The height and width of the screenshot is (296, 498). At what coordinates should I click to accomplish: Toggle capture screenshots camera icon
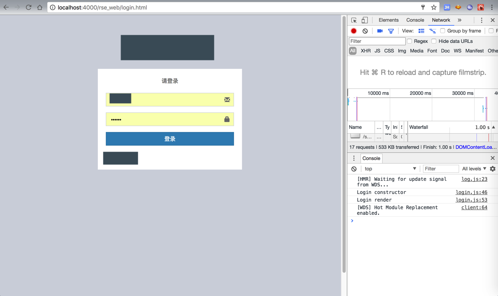[x=380, y=31]
